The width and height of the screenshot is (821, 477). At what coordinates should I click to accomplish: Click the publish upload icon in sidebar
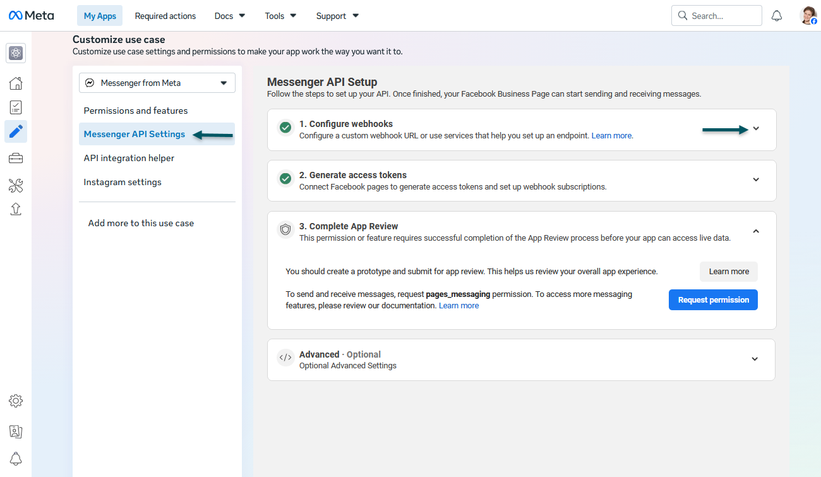[16, 209]
